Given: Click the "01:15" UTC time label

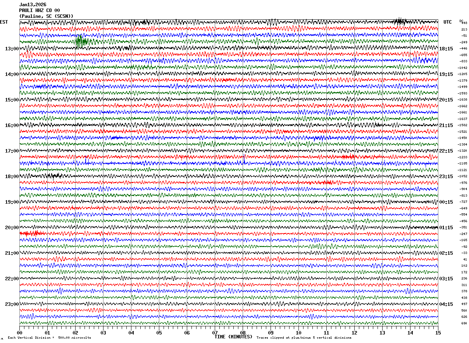Looking at the screenshot, I should click(446, 228).
